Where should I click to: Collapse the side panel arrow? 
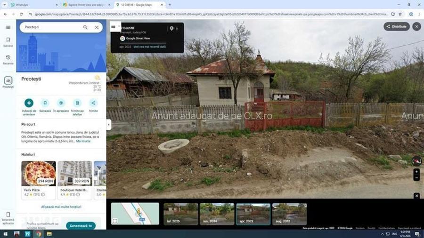click(x=109, y=125)
